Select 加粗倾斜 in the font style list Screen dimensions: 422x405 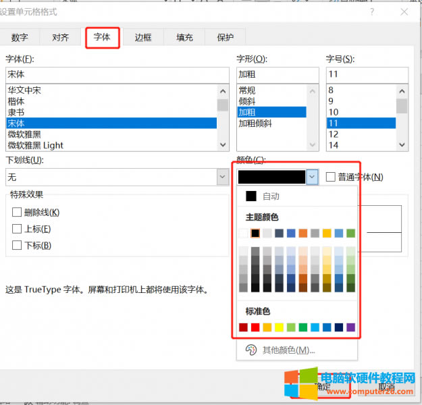(x=255, y=124)
